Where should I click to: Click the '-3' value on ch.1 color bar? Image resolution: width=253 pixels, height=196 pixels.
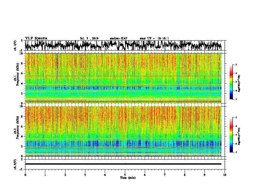tap(235, 64)
